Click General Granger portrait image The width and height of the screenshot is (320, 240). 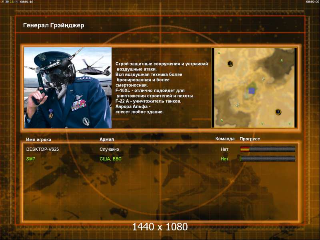(x=68, y=88)
